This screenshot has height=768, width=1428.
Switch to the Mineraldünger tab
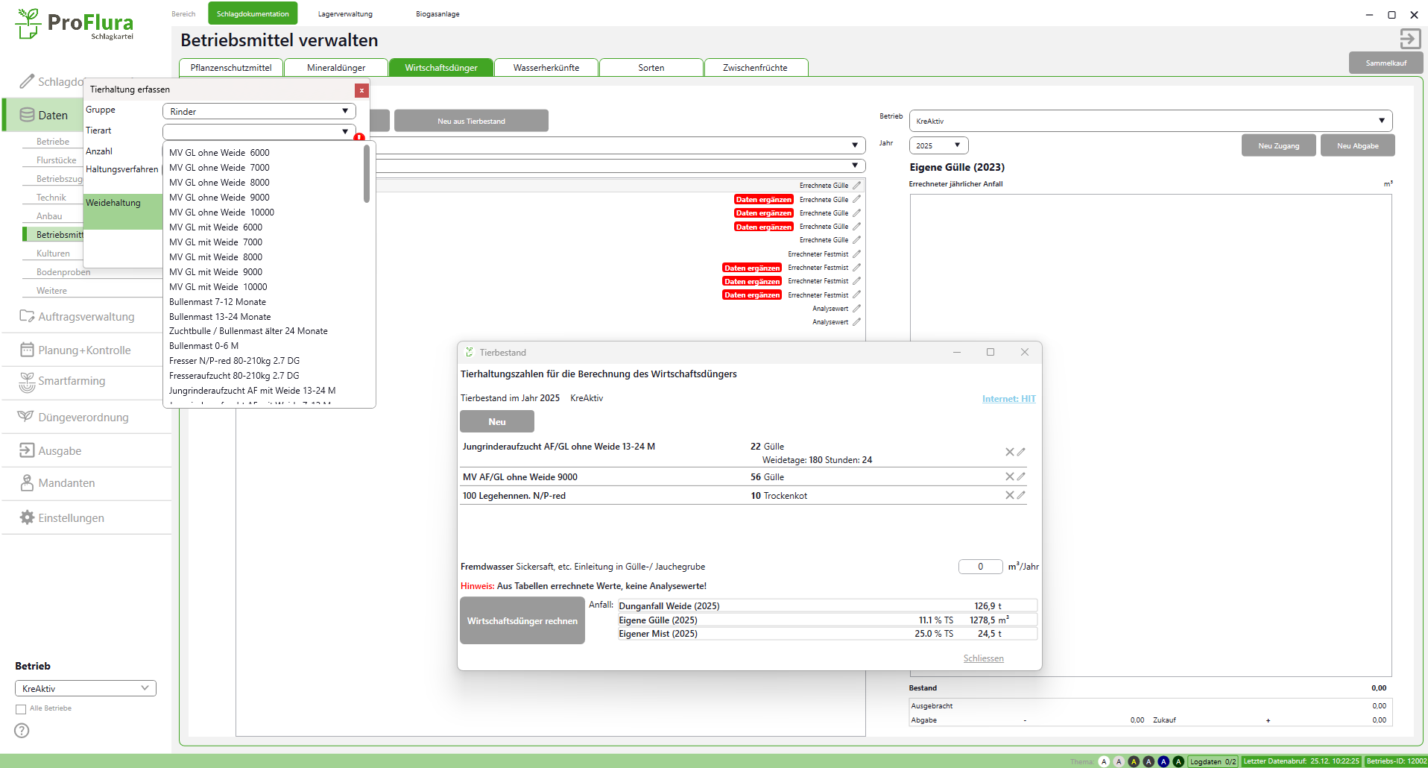[x=336, y=68]
